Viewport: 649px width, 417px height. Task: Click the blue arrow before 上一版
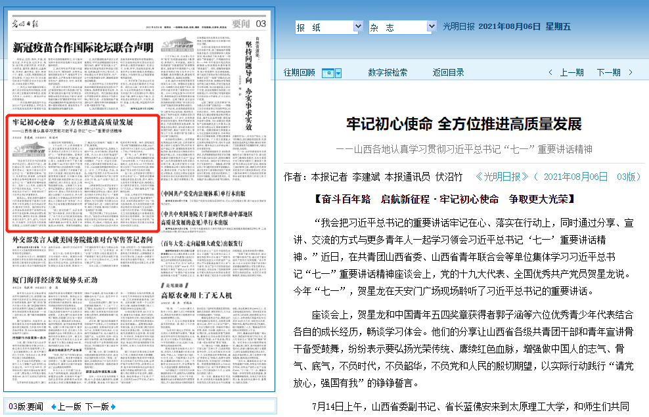[54, 406]
